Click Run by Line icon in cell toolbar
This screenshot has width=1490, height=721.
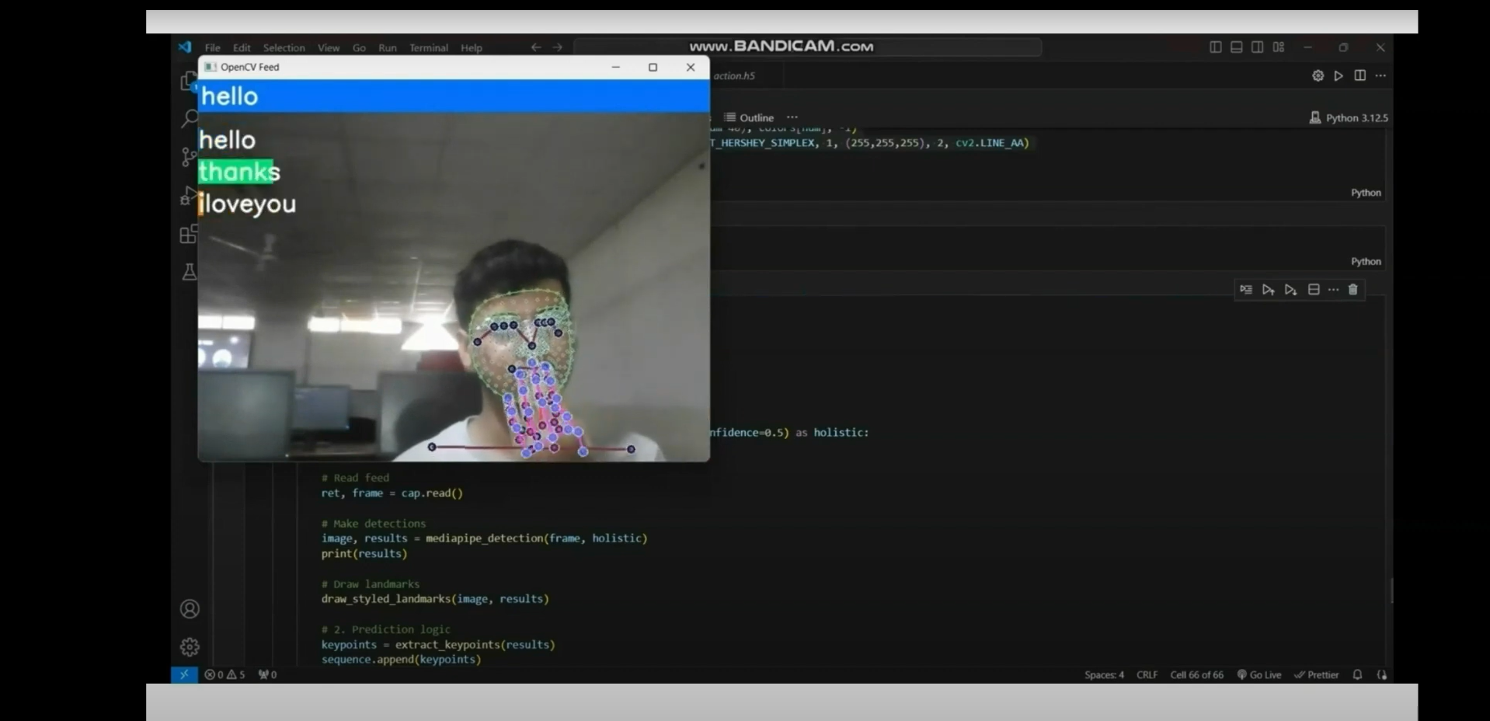[1246, 290]
